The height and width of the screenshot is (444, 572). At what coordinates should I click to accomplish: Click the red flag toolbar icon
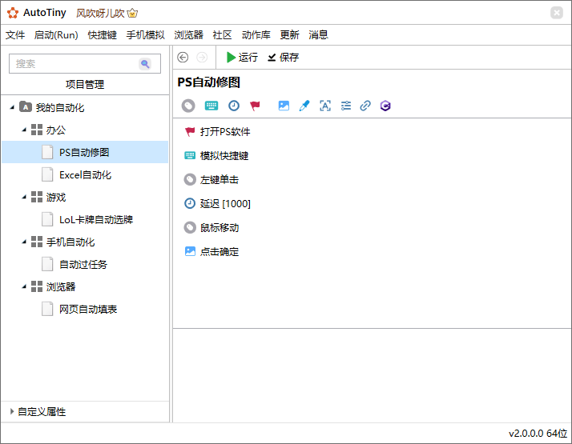[x=256, y=106]
